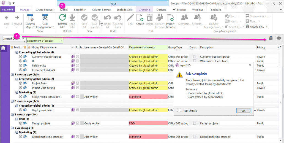This screenshot has width=284, height=143.
Task: Click the red 'R&D' department cell
Action: (x=148, y=123)
